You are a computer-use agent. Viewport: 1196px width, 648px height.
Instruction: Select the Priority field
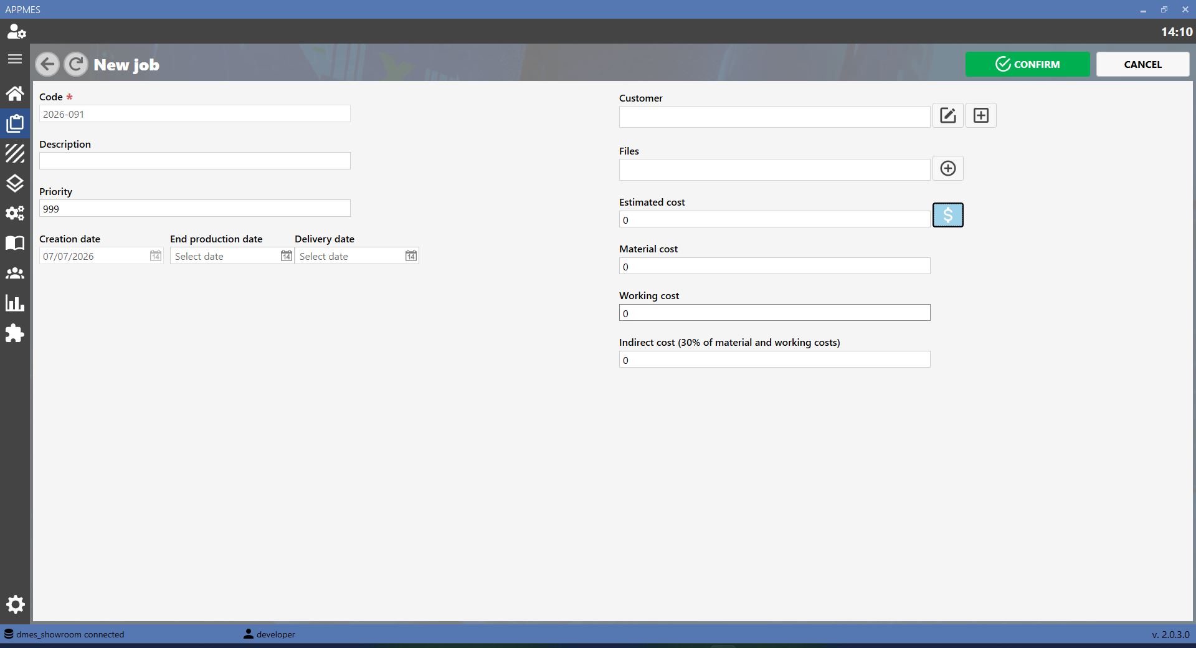195,209
